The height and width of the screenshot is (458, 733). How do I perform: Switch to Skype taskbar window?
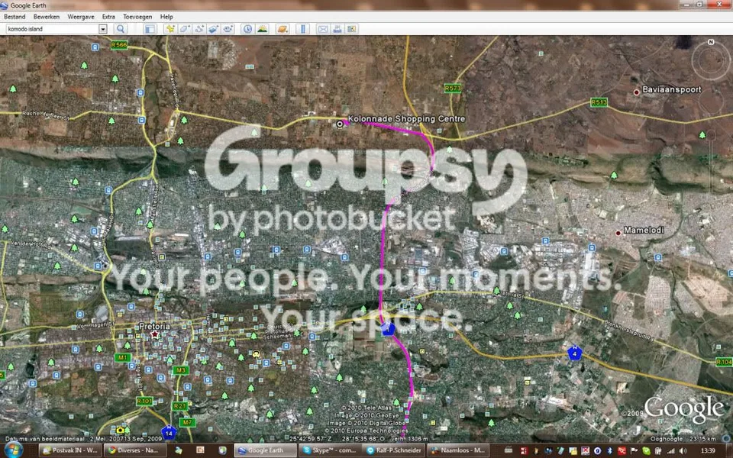coord(329,450)
